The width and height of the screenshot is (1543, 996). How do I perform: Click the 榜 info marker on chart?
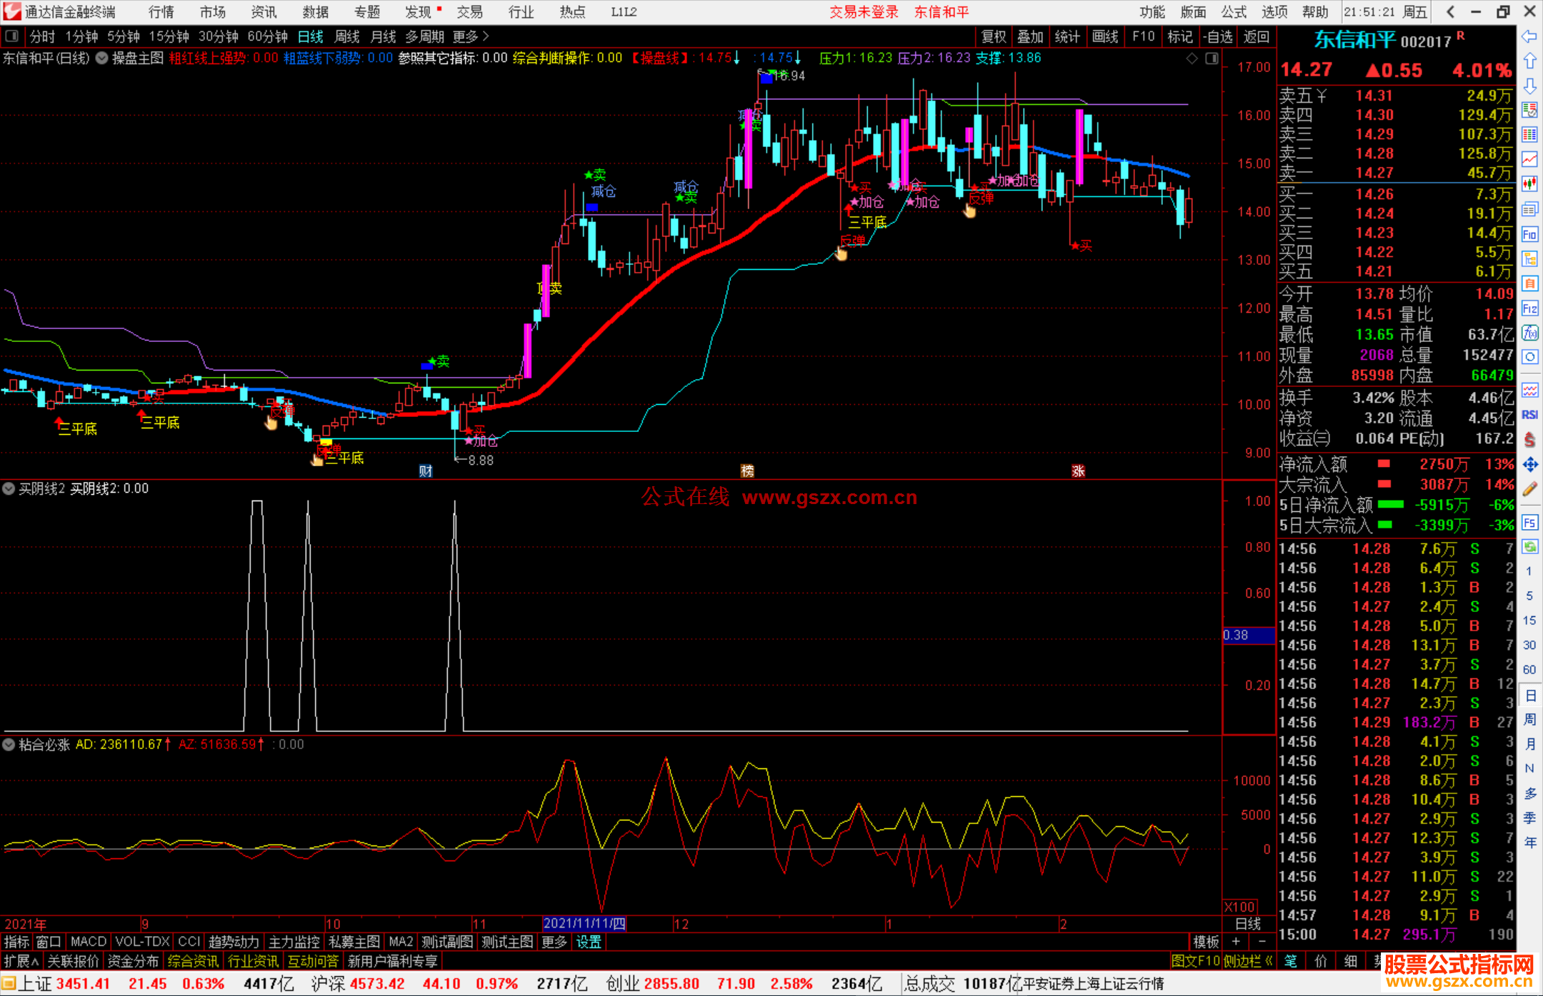pos(747,471)
